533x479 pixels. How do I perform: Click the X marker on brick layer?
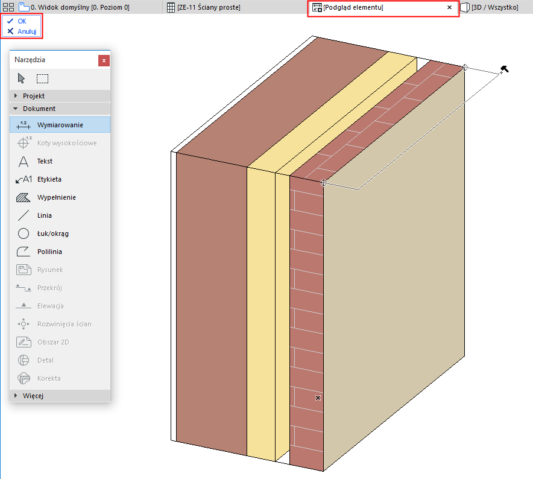click(318, 398)
